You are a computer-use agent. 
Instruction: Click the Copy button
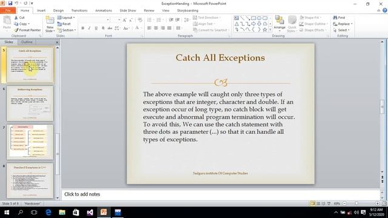(x=22, y=24)
